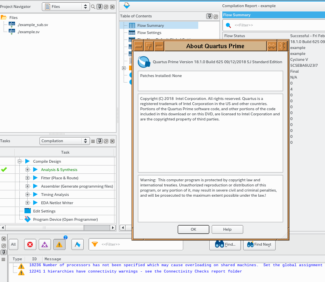Open Program Device (Open Programmer) task
Image resolution: width=325 pixels, height=282 pixels.
(65, 219)
